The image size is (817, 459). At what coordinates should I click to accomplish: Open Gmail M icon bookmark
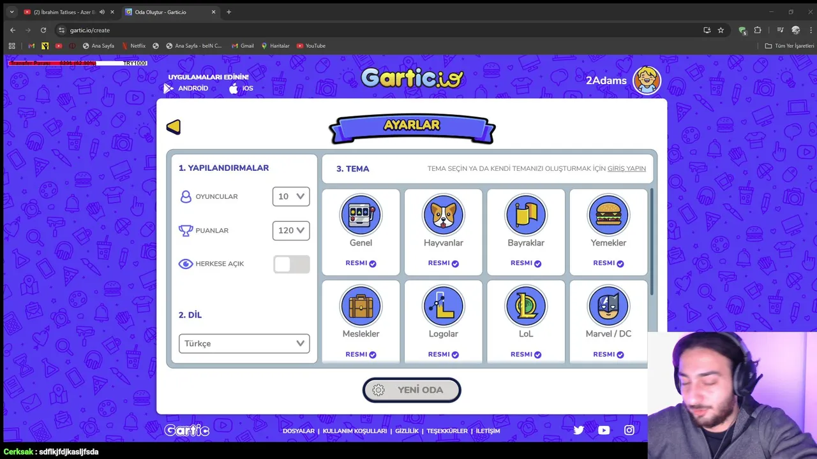(x=32, y=46)
